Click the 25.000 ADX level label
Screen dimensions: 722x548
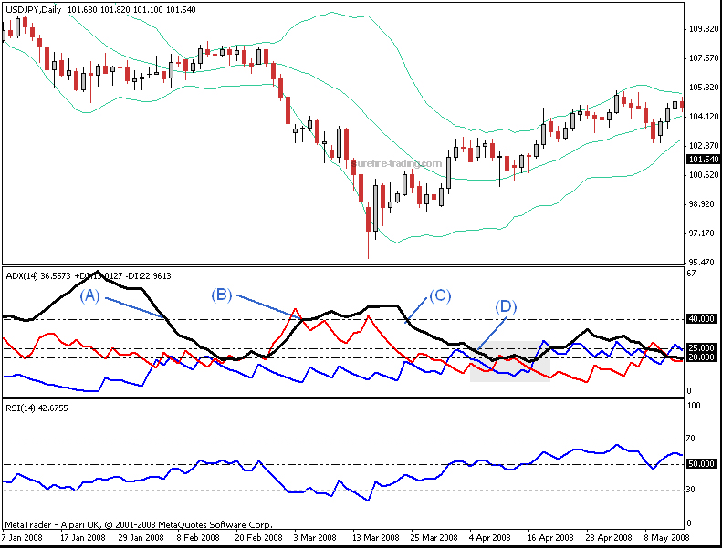(701, 347)
